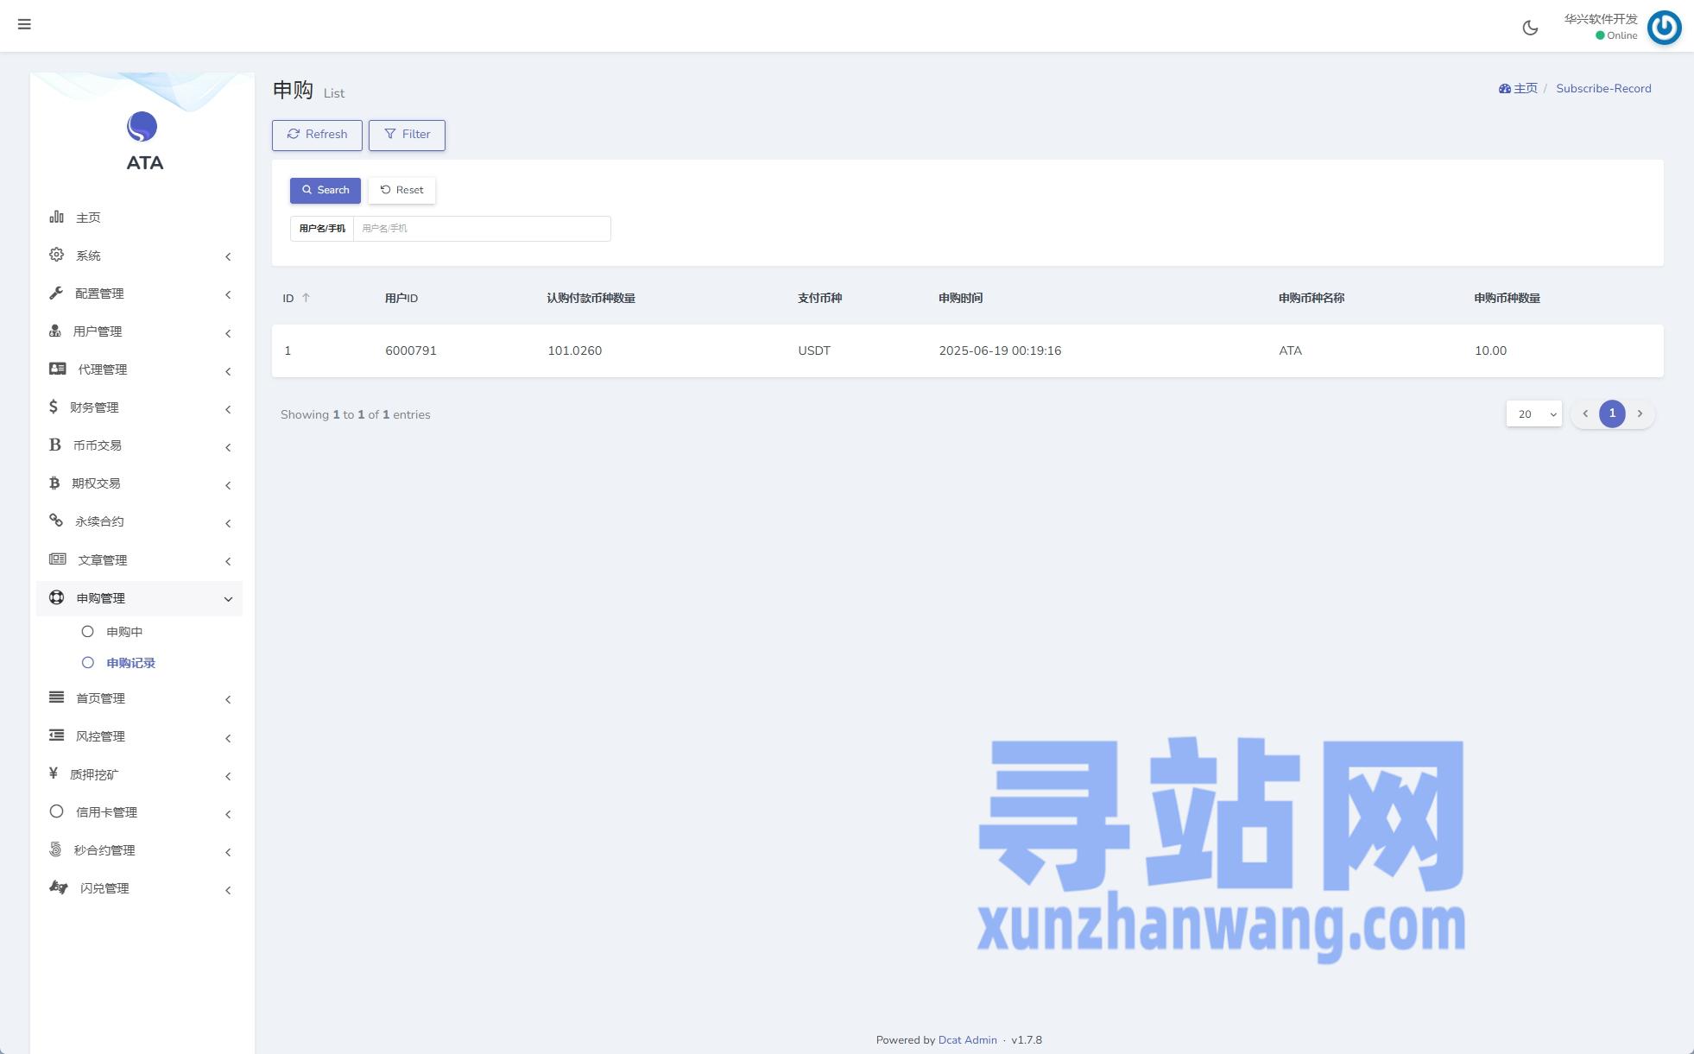The width and height of the screenshot is (1694, 1054).
Task: Click the 闪兑管理 handshake icon
Action: pos(59,887)
